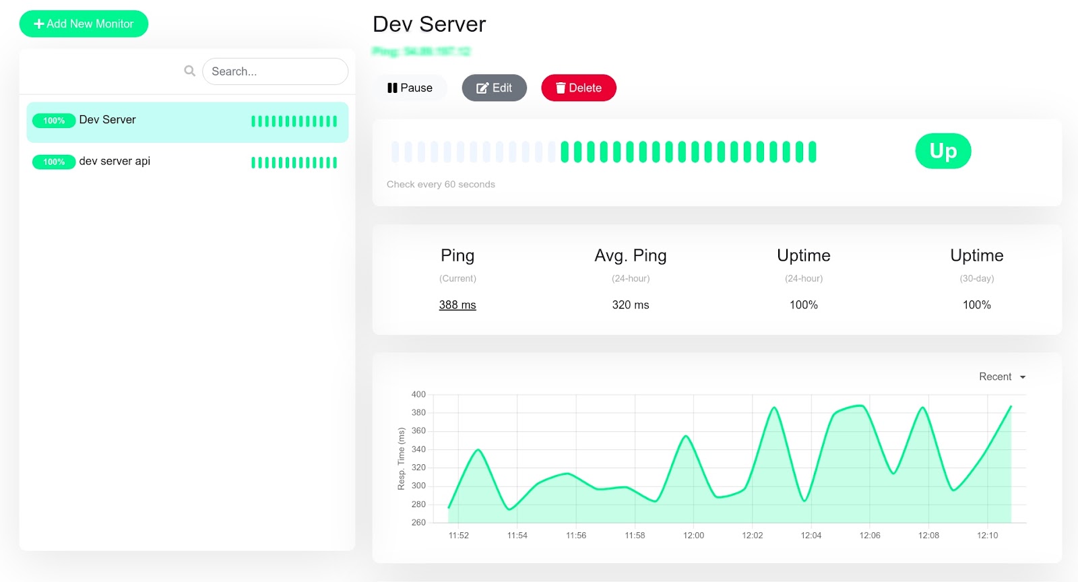Click the Dev Server page heading
This screenshot has width=1078, height=582.
(429, 24)
